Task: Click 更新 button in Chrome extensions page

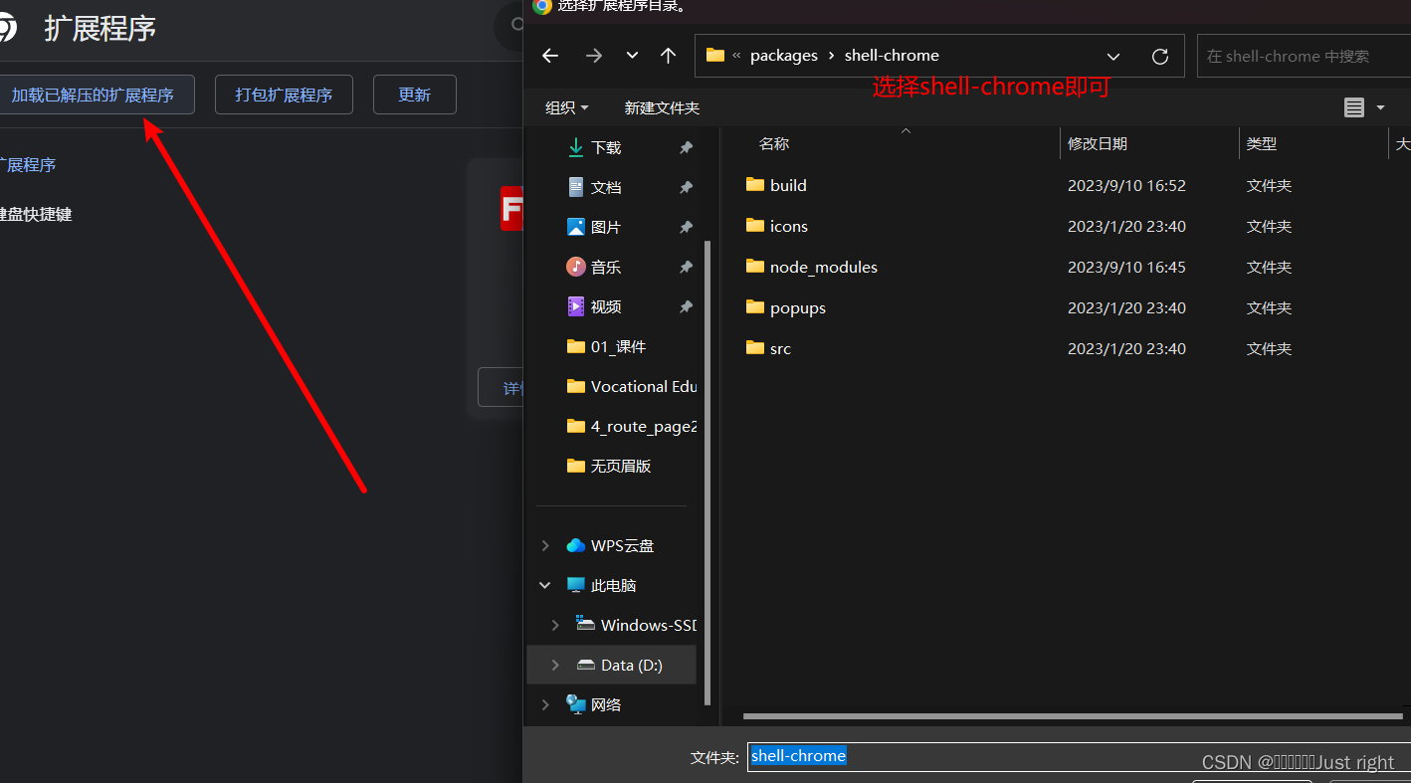Action: click(x=415, y=95)
